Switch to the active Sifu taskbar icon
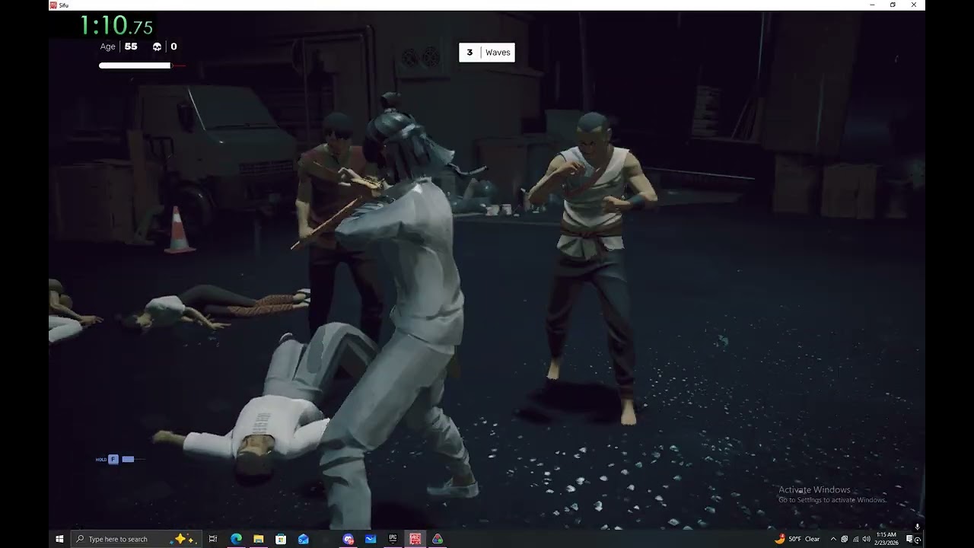 415,539
